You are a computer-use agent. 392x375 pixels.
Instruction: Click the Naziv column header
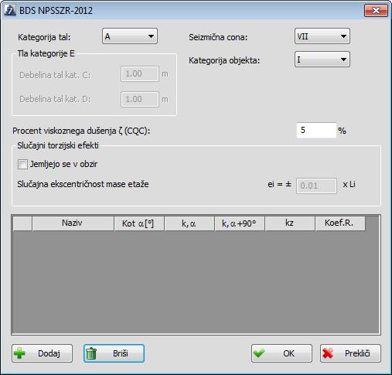point(73,223)
